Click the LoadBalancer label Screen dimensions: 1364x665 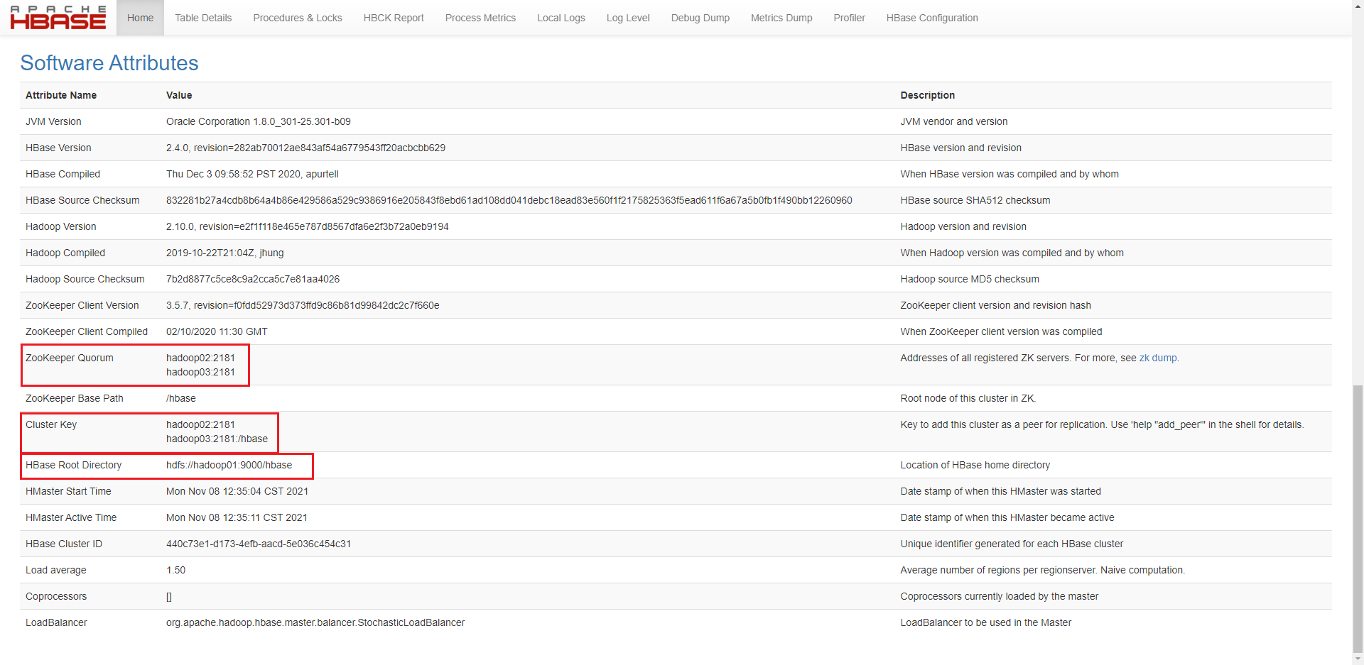coord(56,622)
